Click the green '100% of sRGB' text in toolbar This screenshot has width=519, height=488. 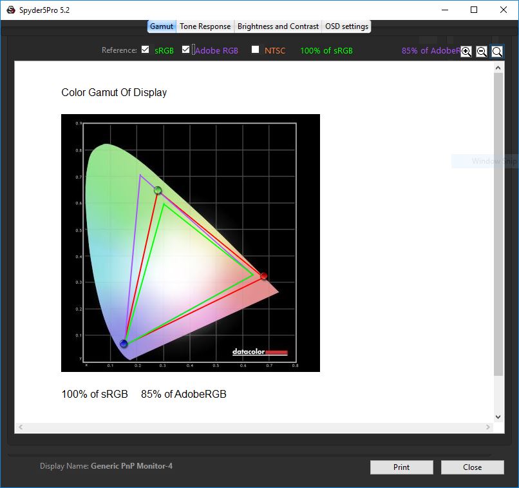coord(326,51)
